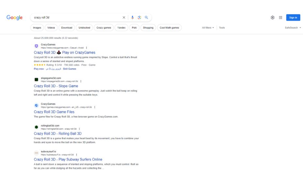Image resolution: width=303 pixels, height=182 pixels.
Task: Select the Shopping filter chip
Action: tap(148, 28)
